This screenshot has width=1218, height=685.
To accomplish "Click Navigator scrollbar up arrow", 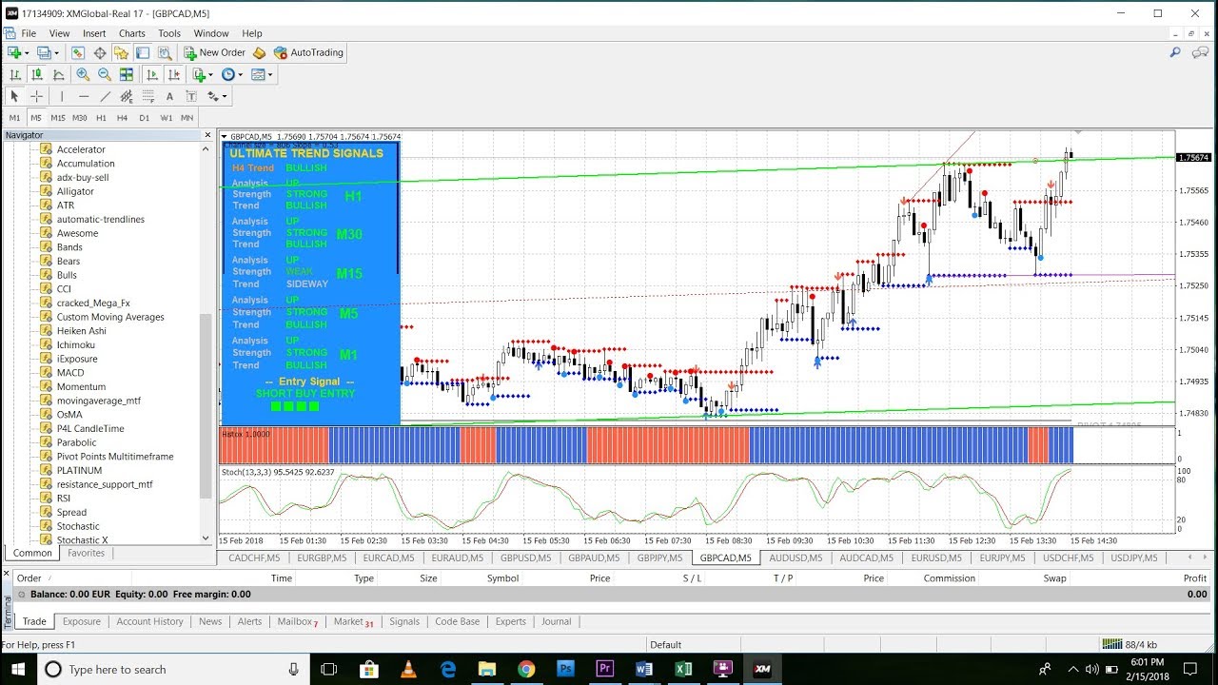I will click(x=206, y=148).
